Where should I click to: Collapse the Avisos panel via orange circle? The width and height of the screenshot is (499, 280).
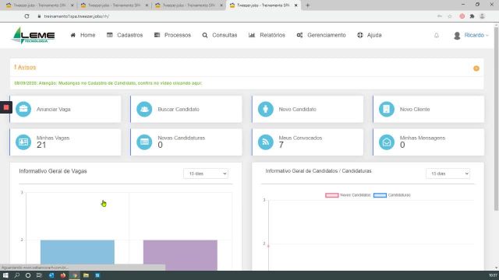point(476,68)
